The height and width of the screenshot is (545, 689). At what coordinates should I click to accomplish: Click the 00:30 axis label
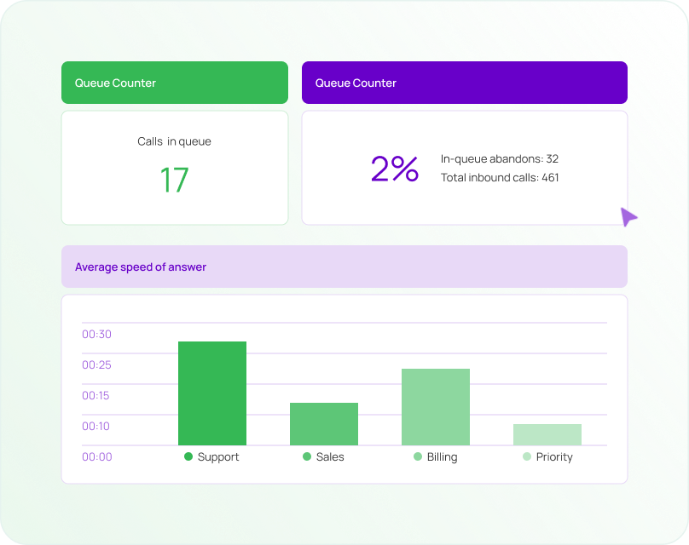tap(96, 334)
